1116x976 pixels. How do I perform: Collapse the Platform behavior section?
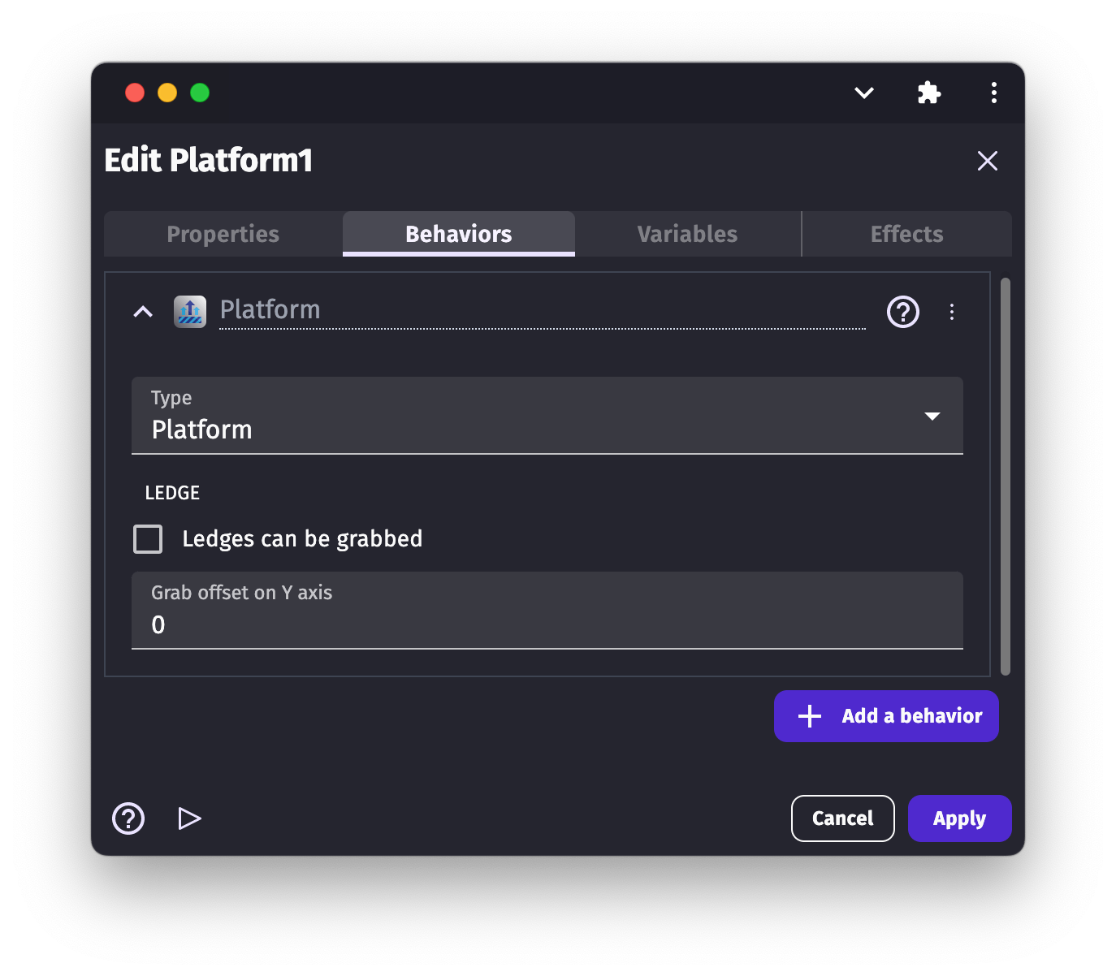[x=143, y=312]
